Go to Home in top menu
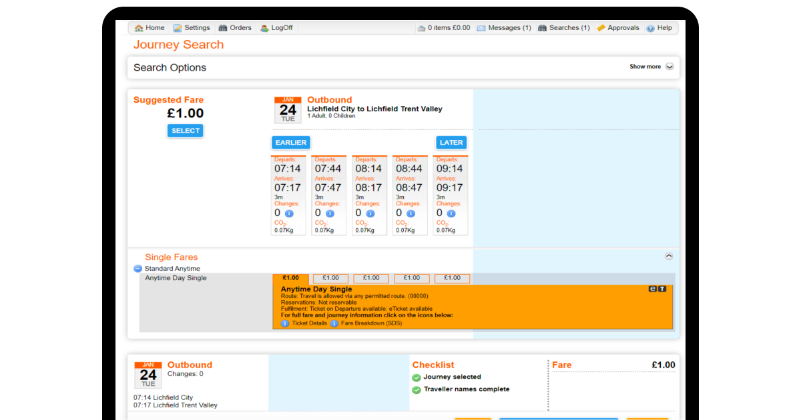The width and height of the screenshot is (801, 420). pos(149,28)
